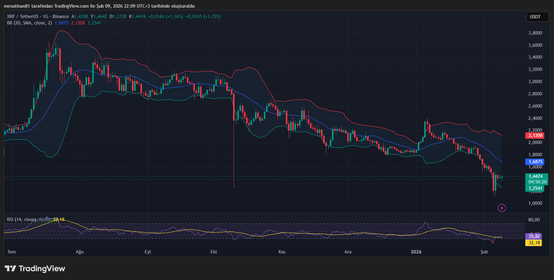
Task: Click the 2026 label on the time axis
Action: coord(416,252)
